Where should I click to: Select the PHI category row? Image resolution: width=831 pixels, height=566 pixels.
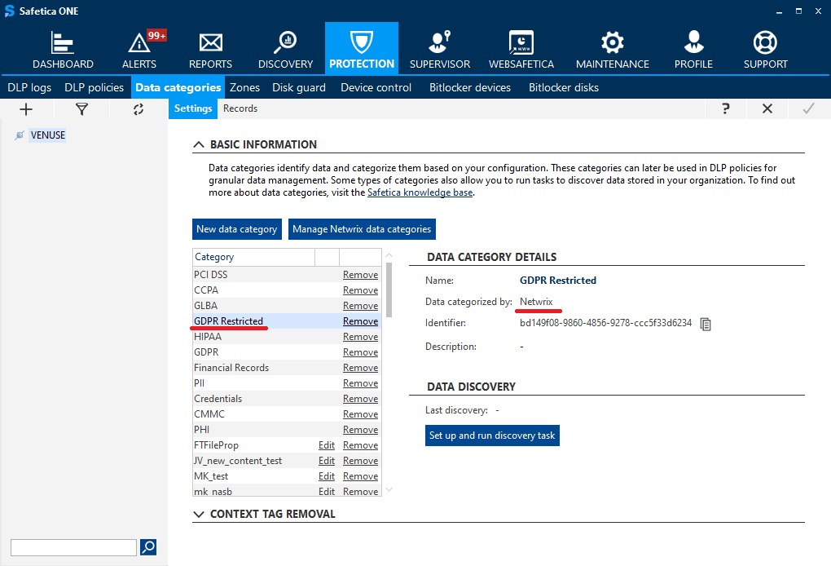287,430
